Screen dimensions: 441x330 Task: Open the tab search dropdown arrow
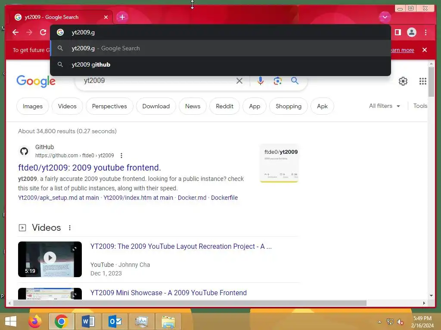click(385, 17)
